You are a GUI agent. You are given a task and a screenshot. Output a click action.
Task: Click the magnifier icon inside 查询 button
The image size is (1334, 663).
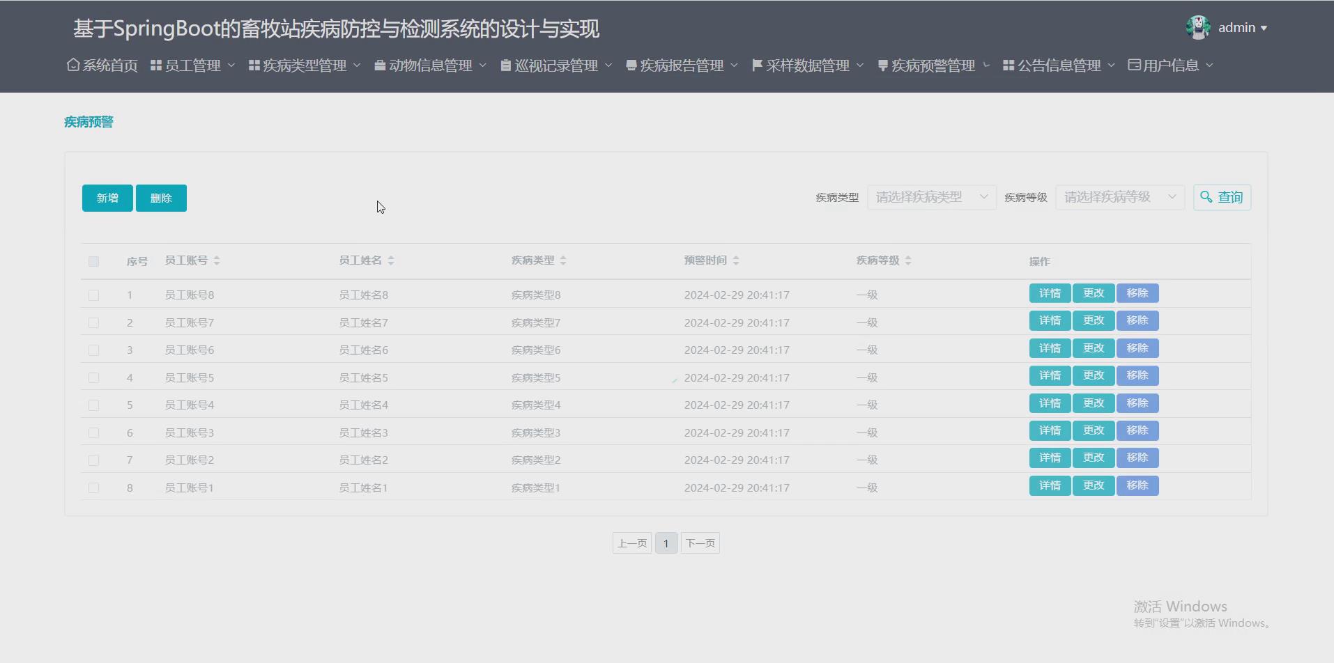[1208, 197]
